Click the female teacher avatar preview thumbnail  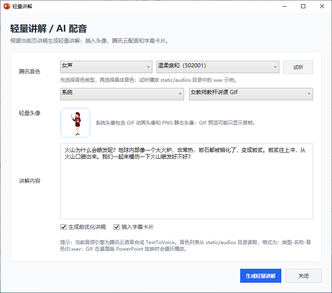tap(75, 123)
